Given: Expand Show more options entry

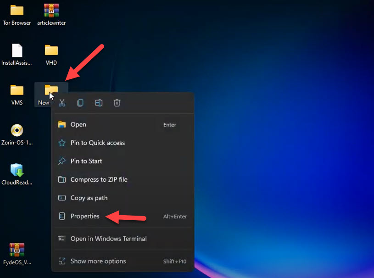Looking at the screenshot, I should click(x=98, y=261).
